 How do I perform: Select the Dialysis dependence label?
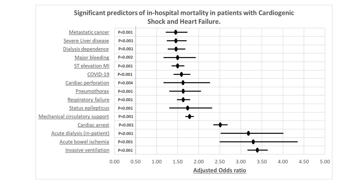click(x=86, y=49)
